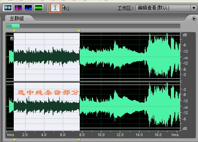This screenshot has height=142, width=198.
Task: Select the 主群組 panel tab
Action: [x=16, y=18]
